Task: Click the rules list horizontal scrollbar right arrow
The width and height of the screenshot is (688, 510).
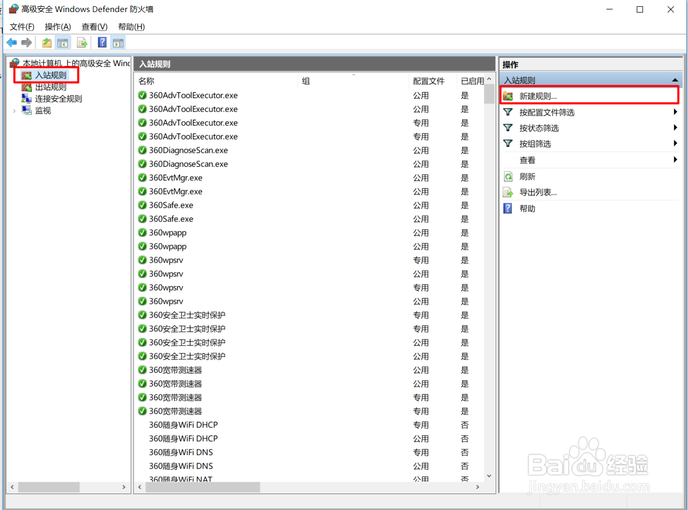Action: tap(478, 487)
